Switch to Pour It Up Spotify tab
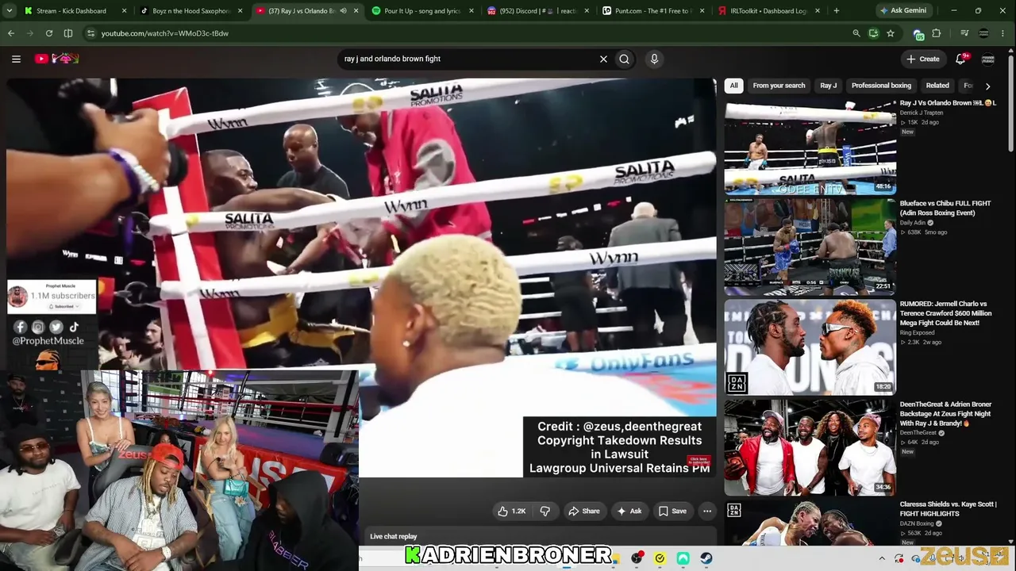Viewport: 1016px width, 571px height. coord(421,11)
